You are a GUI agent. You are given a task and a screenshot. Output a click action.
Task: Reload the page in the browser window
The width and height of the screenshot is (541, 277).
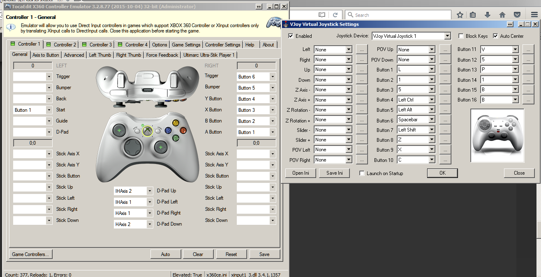click(x=335, y=15)
